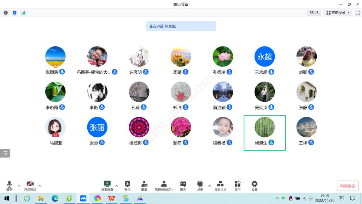Check the green network signal icon
This screenshot has width=362, height=204.
coord(23,13)
